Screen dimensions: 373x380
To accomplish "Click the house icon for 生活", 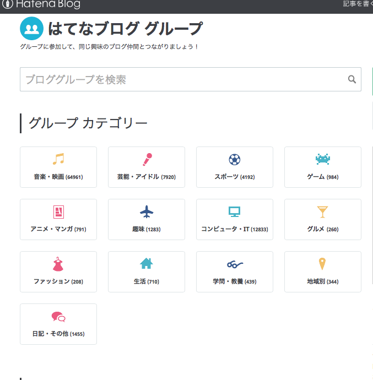I will pos(146,263).
